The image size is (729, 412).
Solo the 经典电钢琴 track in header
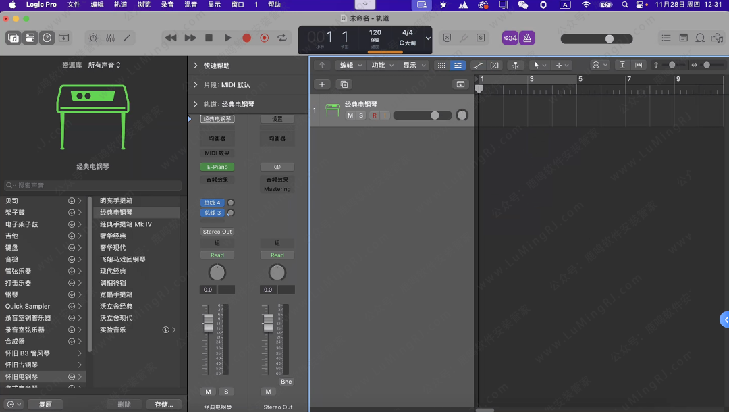[360, 115]
